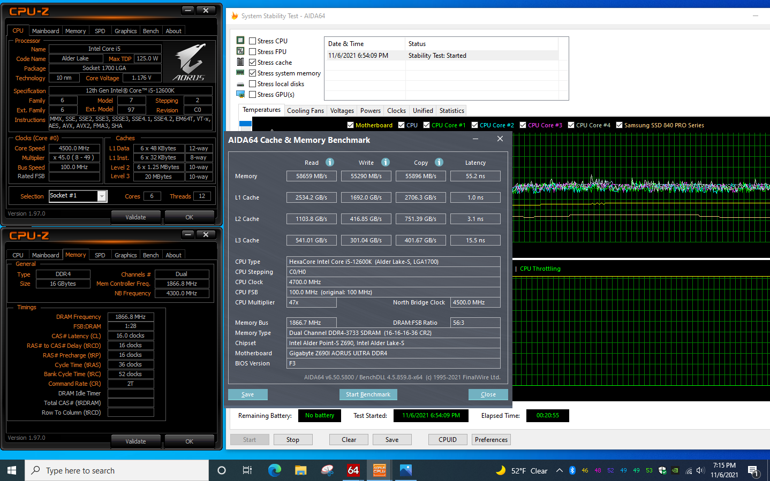
Task: Open the notification center icon
Action: [x=753, y=471]
